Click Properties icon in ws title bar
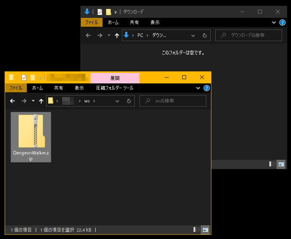Viewport: 291px width, 239px height. point(24,77)
